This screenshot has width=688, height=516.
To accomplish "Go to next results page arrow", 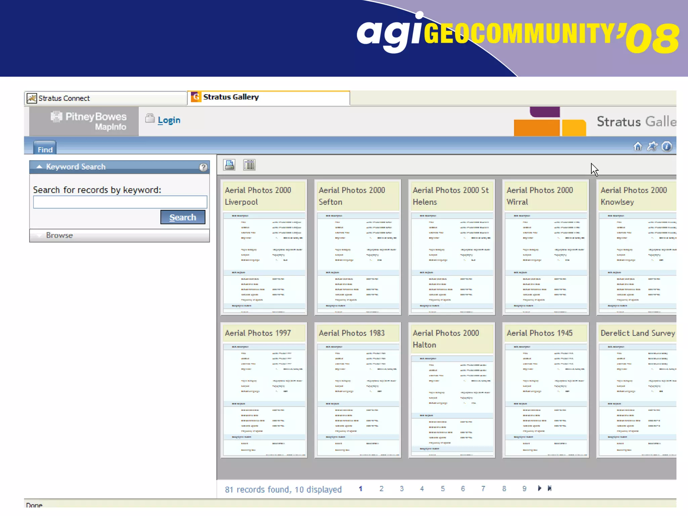I will [x=539, y=488].
